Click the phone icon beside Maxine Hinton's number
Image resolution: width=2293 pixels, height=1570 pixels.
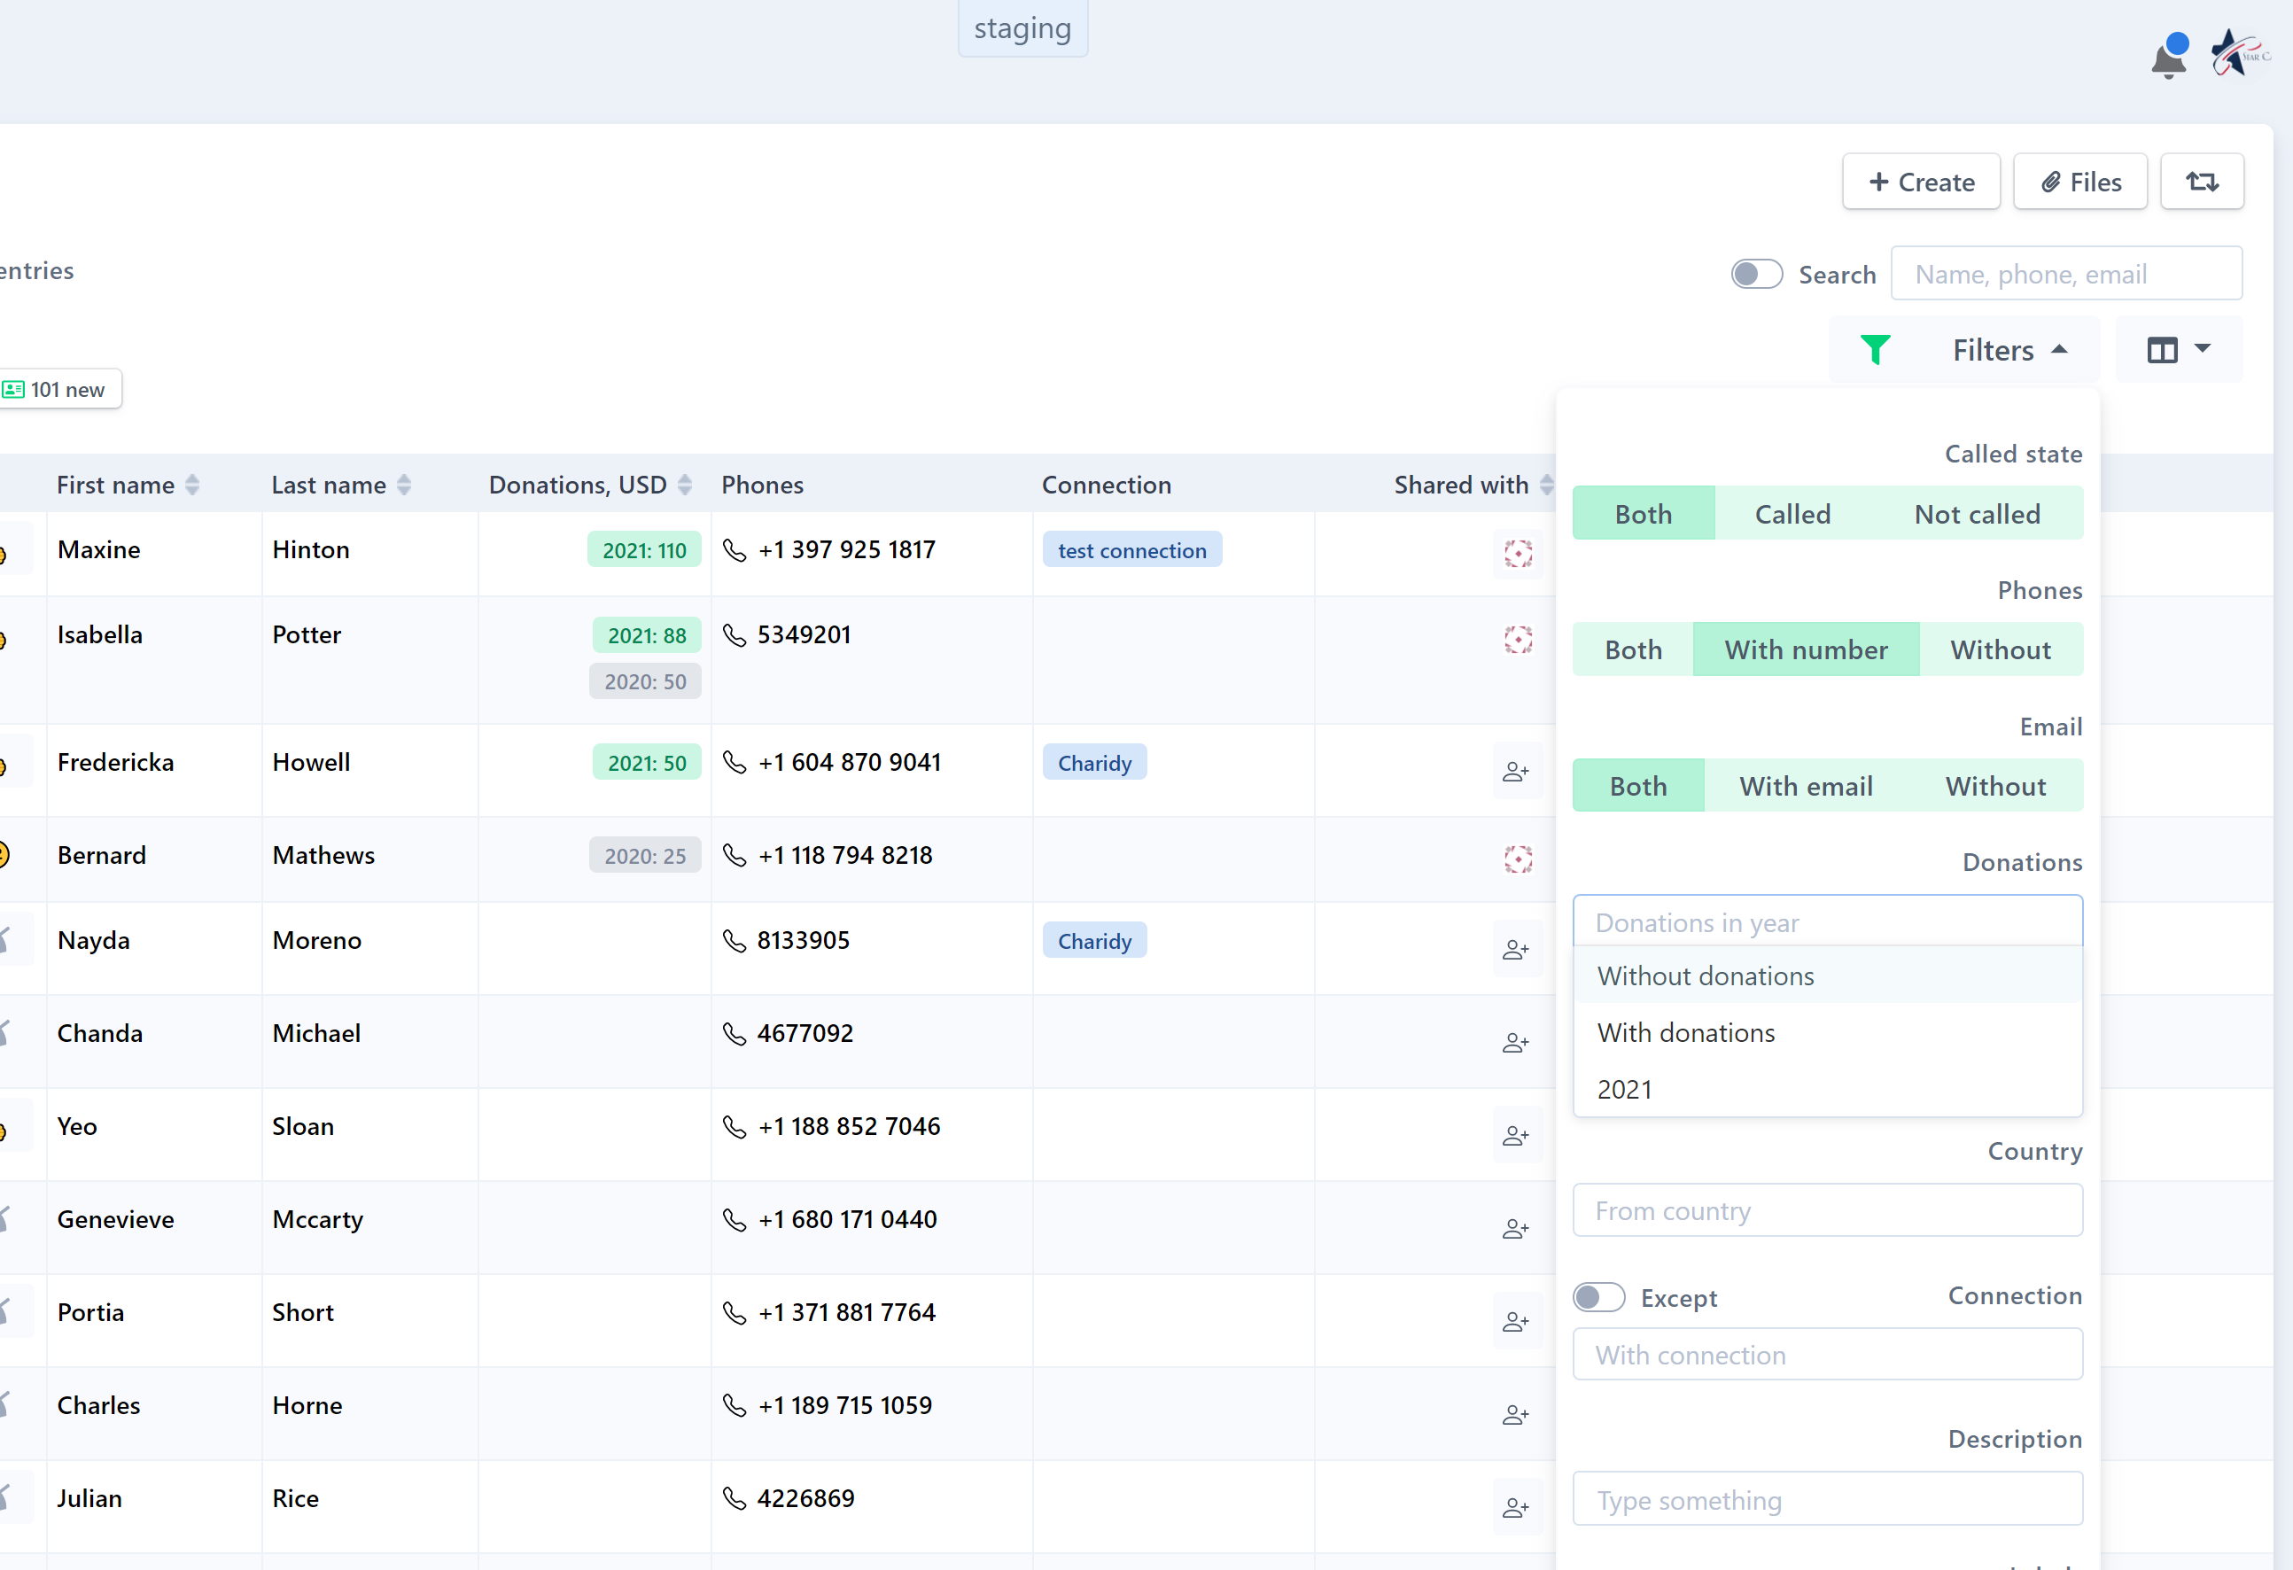click(735, 550)
